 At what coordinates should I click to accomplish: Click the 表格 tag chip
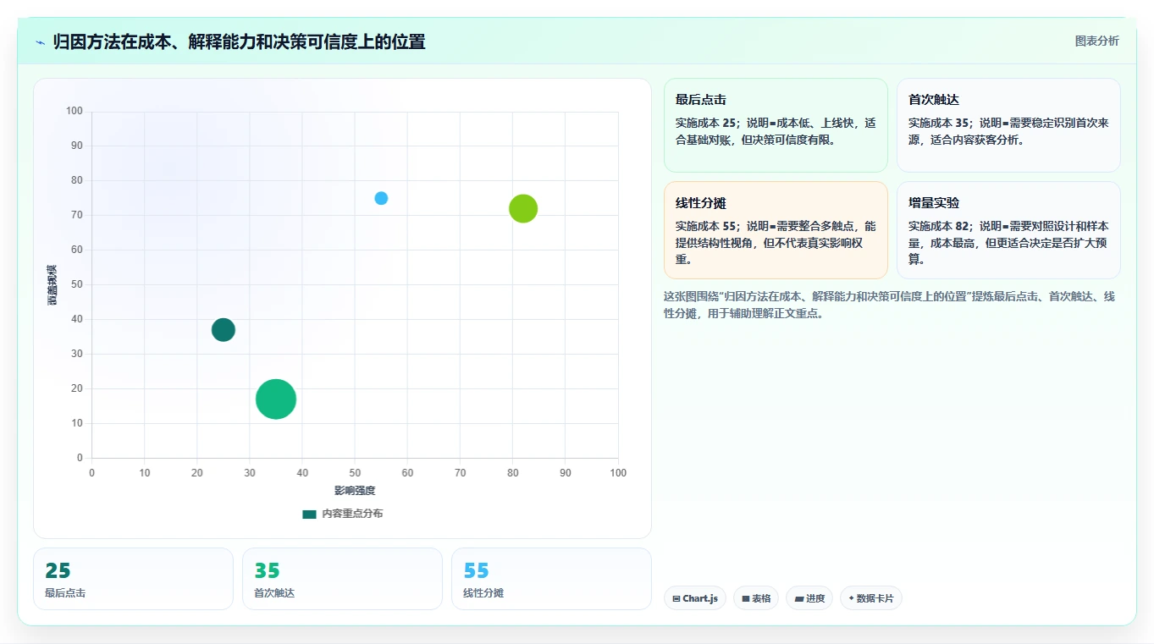756,598
